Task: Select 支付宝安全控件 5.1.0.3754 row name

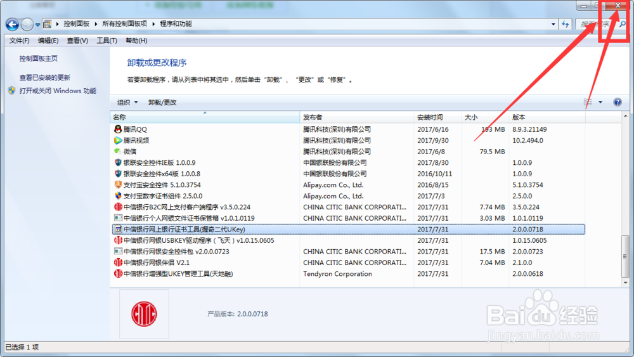Action: pyautogui.click(x=162, y=185)
